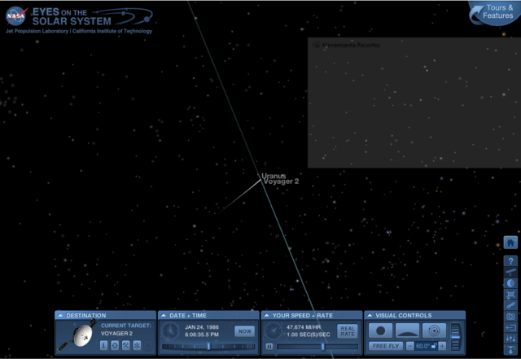Viewport: 521px width, 359px height.
Task: Open settings with the sliders icon
Action: [510, 339]
